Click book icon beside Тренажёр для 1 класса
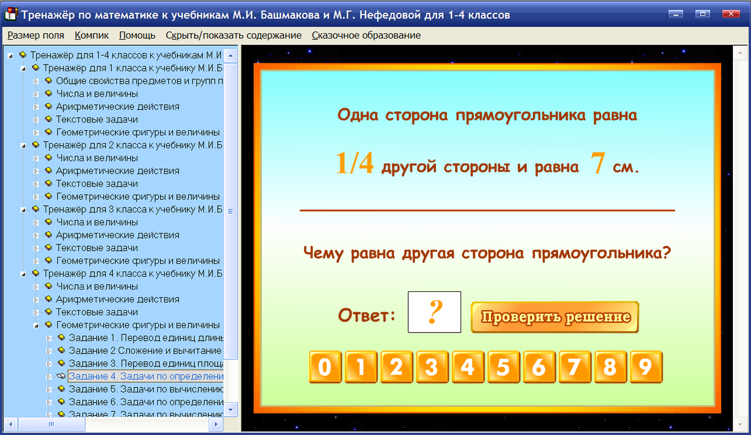Screen dimensions: 751x435 pyautogui.click(x=36, y=67)
